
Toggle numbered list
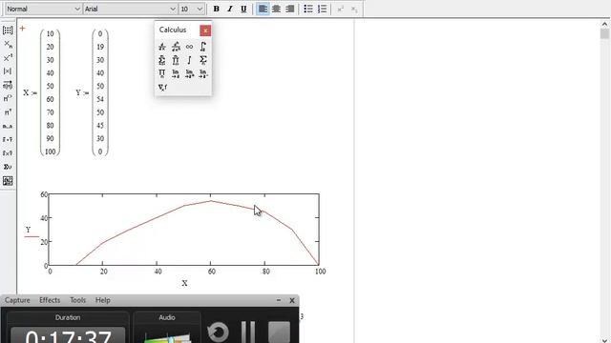pos(322,9)
